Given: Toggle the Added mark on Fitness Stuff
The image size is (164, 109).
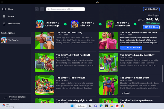Looking at the screenshot, I should pyautogui.click(x=125, y=93).
